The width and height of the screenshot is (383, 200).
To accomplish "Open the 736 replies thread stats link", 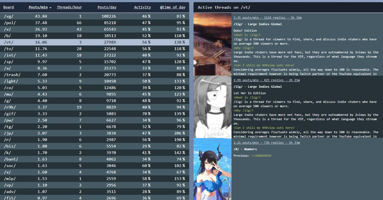I will point(267,143).
